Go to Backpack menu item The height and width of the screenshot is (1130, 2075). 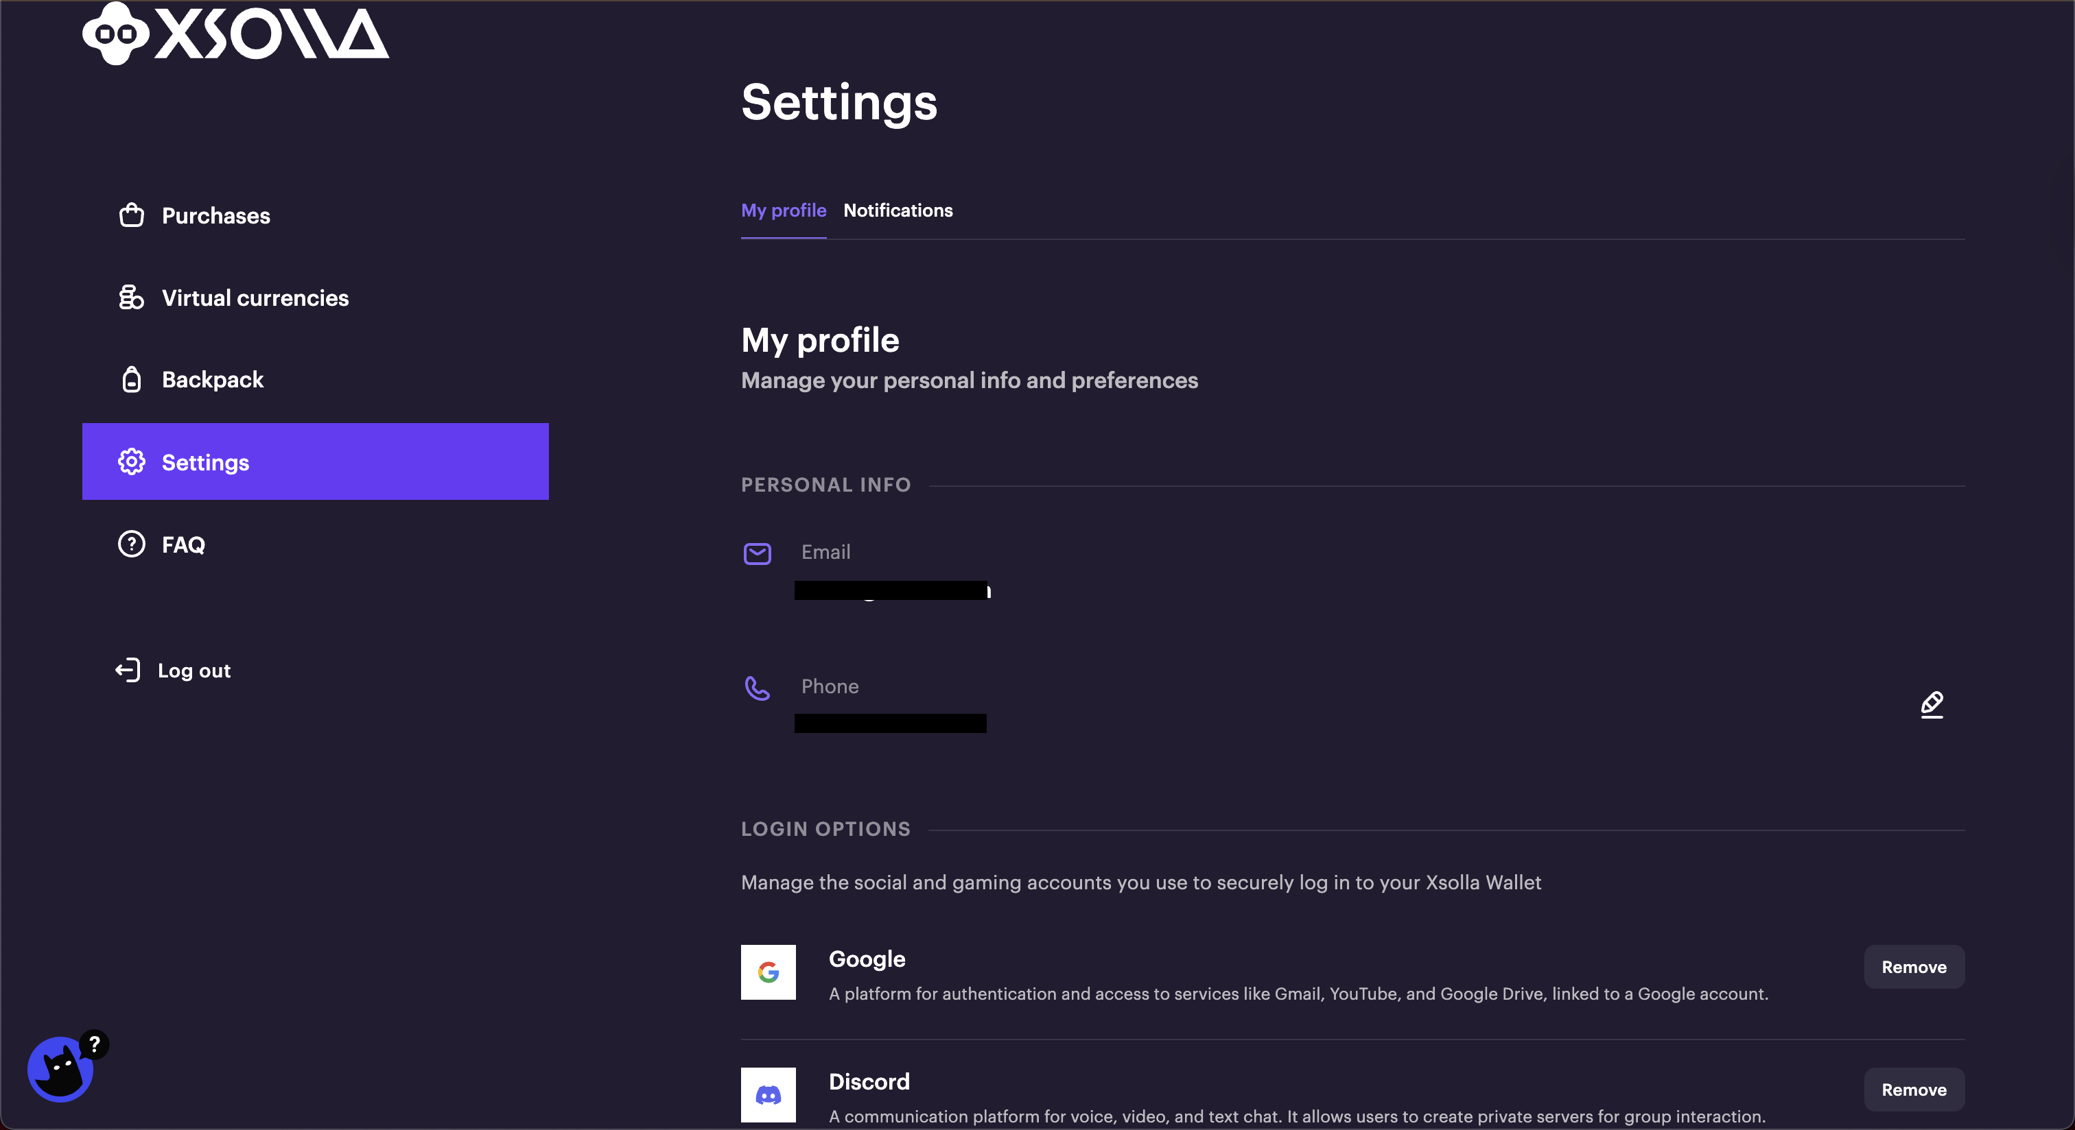(213, 380)
